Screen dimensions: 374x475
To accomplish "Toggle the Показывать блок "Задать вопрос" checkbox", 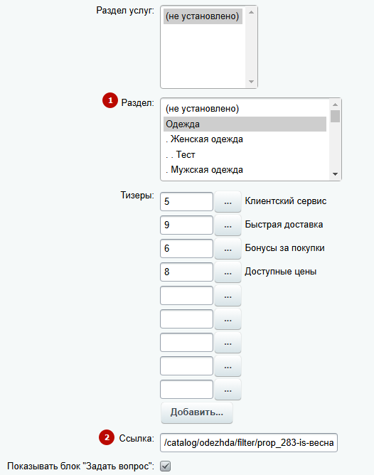I will (166, 466).
